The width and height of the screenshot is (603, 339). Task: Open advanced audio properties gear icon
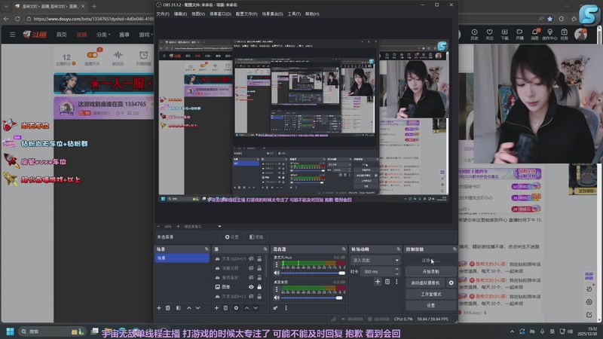275,308
